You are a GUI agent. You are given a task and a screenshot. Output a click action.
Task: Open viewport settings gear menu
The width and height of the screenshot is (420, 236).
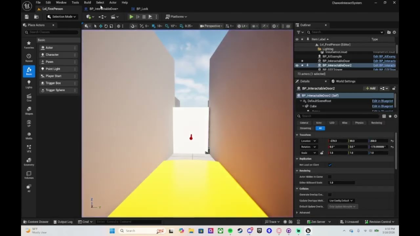pyautogui.click(x=275, y=26)
